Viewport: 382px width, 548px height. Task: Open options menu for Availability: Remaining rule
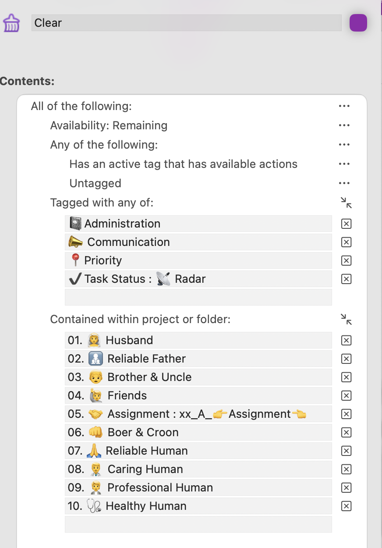tap(344, 125)
